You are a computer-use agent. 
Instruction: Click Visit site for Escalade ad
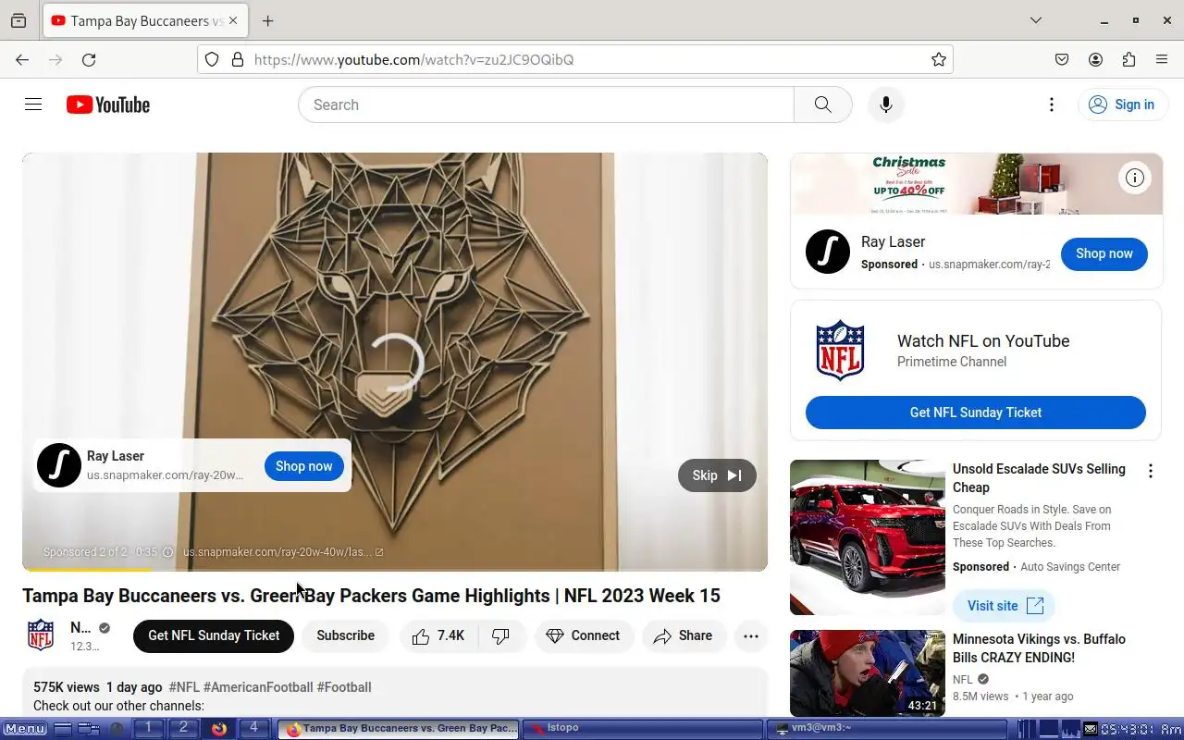[1005, 606]
